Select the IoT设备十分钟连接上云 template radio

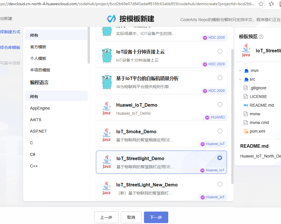point(220,51)
